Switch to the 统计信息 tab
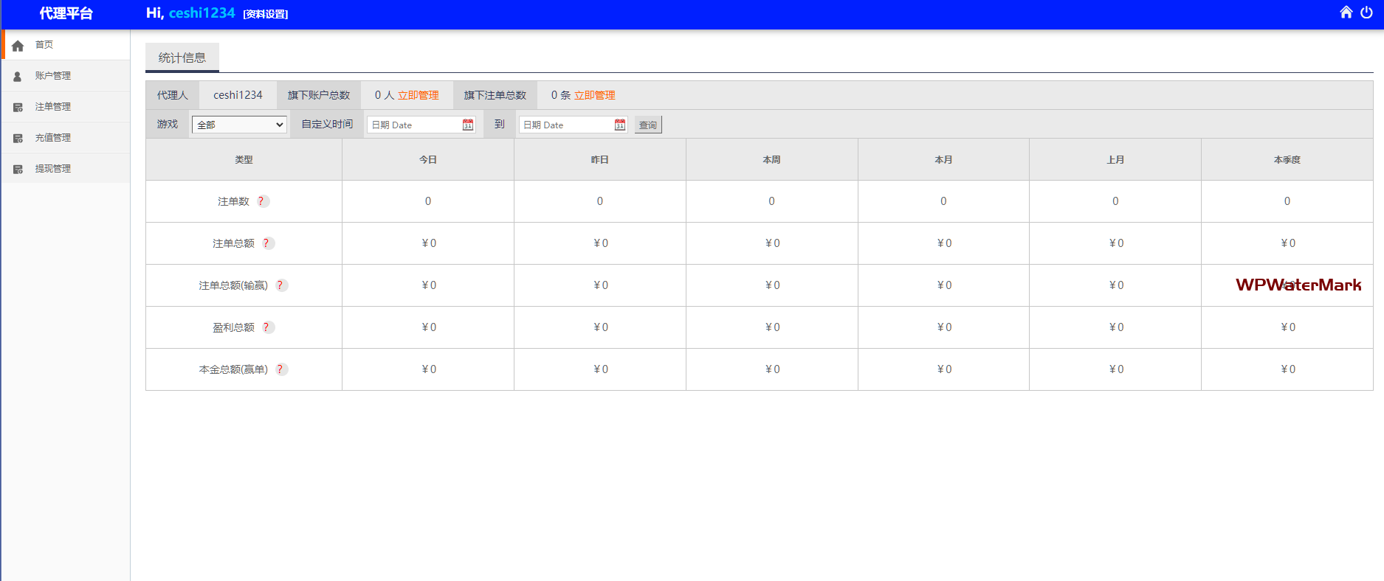Screen dimensions: 1384x581 pyautogui.click(x=182, y=58)
